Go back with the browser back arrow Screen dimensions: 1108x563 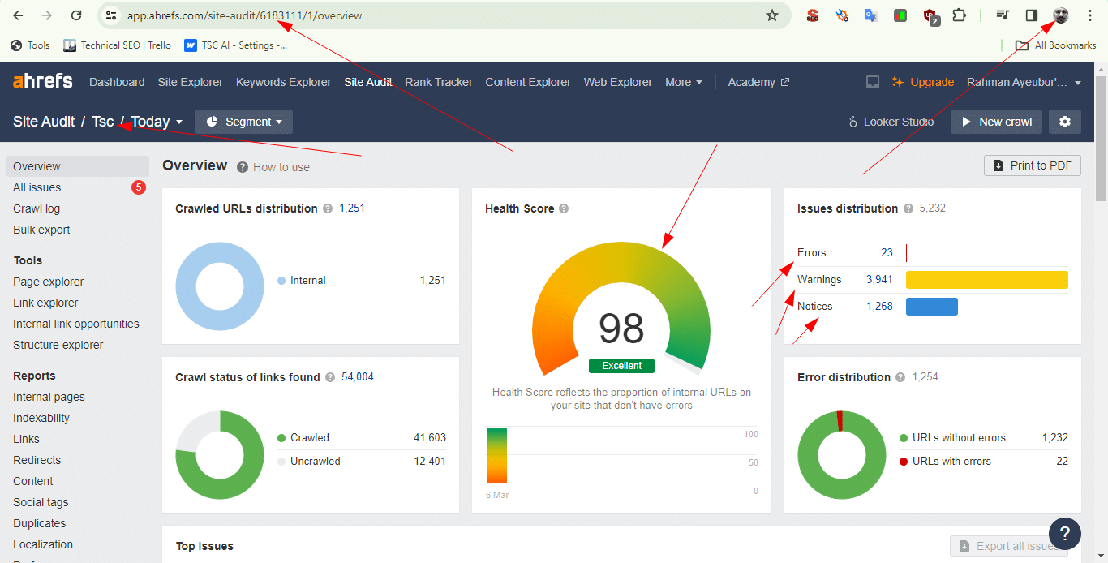(x=18, y=15)
